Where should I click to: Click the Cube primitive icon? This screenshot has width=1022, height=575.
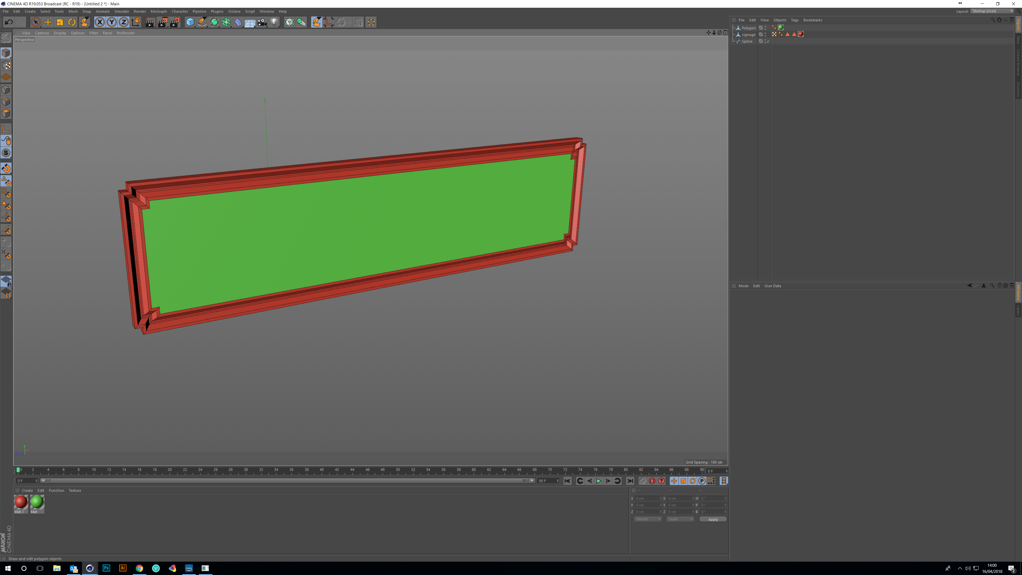tap(190, 22)
